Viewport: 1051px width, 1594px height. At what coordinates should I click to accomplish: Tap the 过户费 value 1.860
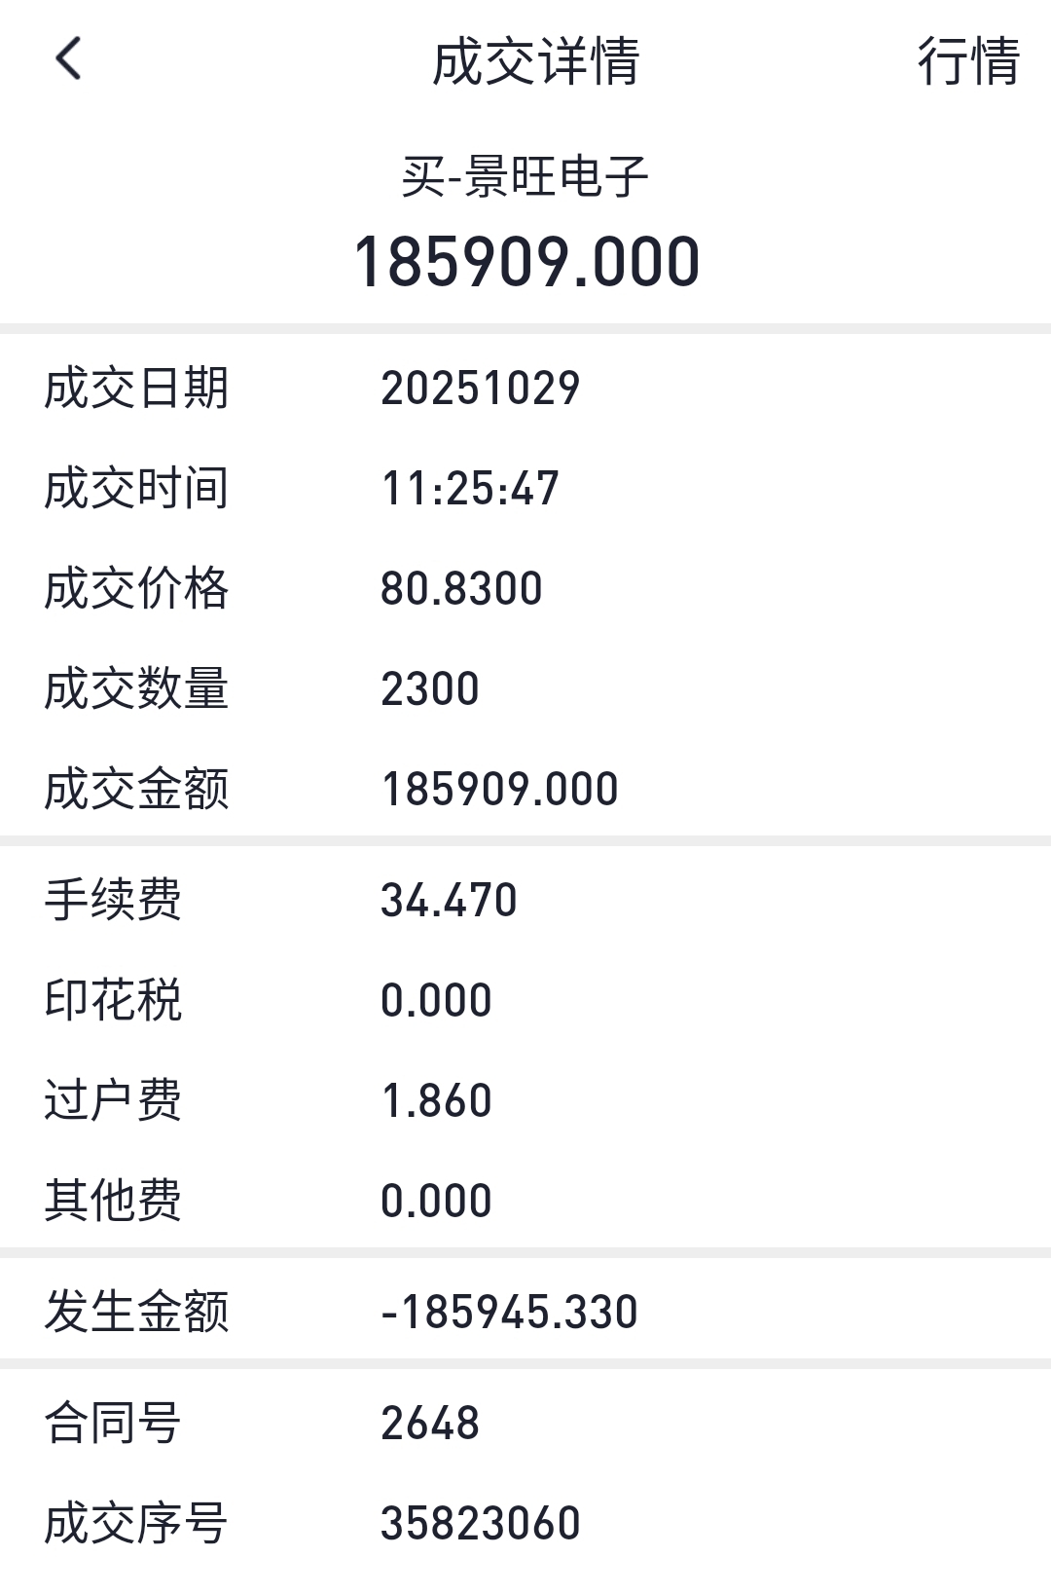click(x=436, y=1101)
